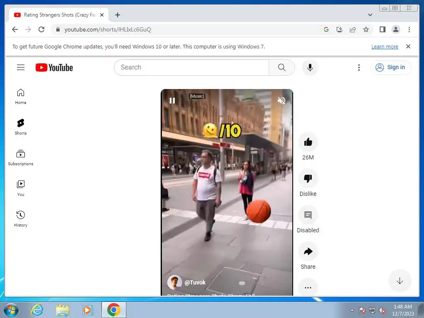Open @Tuvok channel name
Screen dimensions: 424x318
point(195,282)
